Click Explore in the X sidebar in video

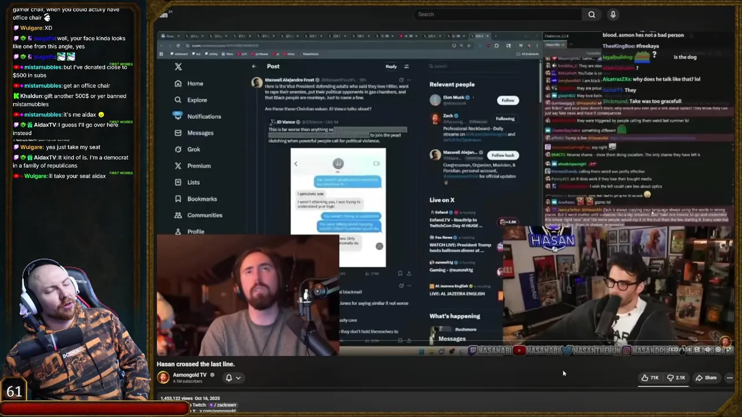[191, 100]
